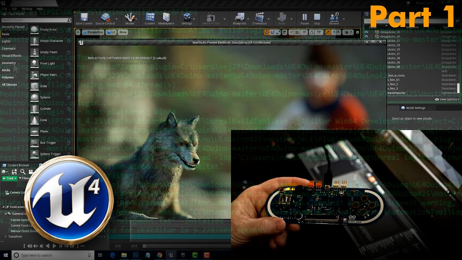Screen dimensions: 462x260
Task: Open the View Options dropdown in outliner
Action: coord(447,99)
